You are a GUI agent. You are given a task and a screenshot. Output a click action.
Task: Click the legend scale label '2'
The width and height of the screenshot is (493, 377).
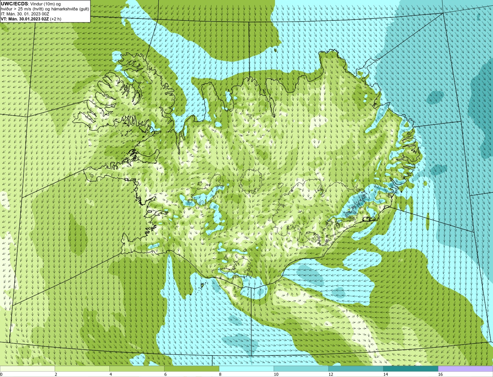point(56,374)
